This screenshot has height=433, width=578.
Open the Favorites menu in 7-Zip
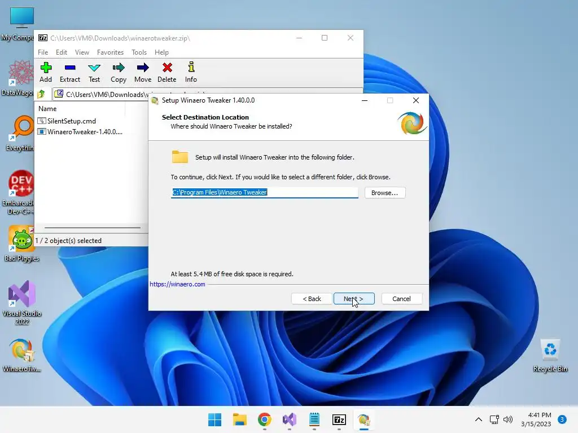tap(110, 52)
